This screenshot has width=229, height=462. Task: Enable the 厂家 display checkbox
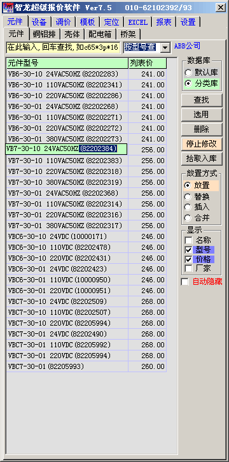188,268
